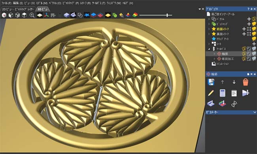
Task: Click the green bitmap circles toolbar icon
Action: [x=115, y=15]
